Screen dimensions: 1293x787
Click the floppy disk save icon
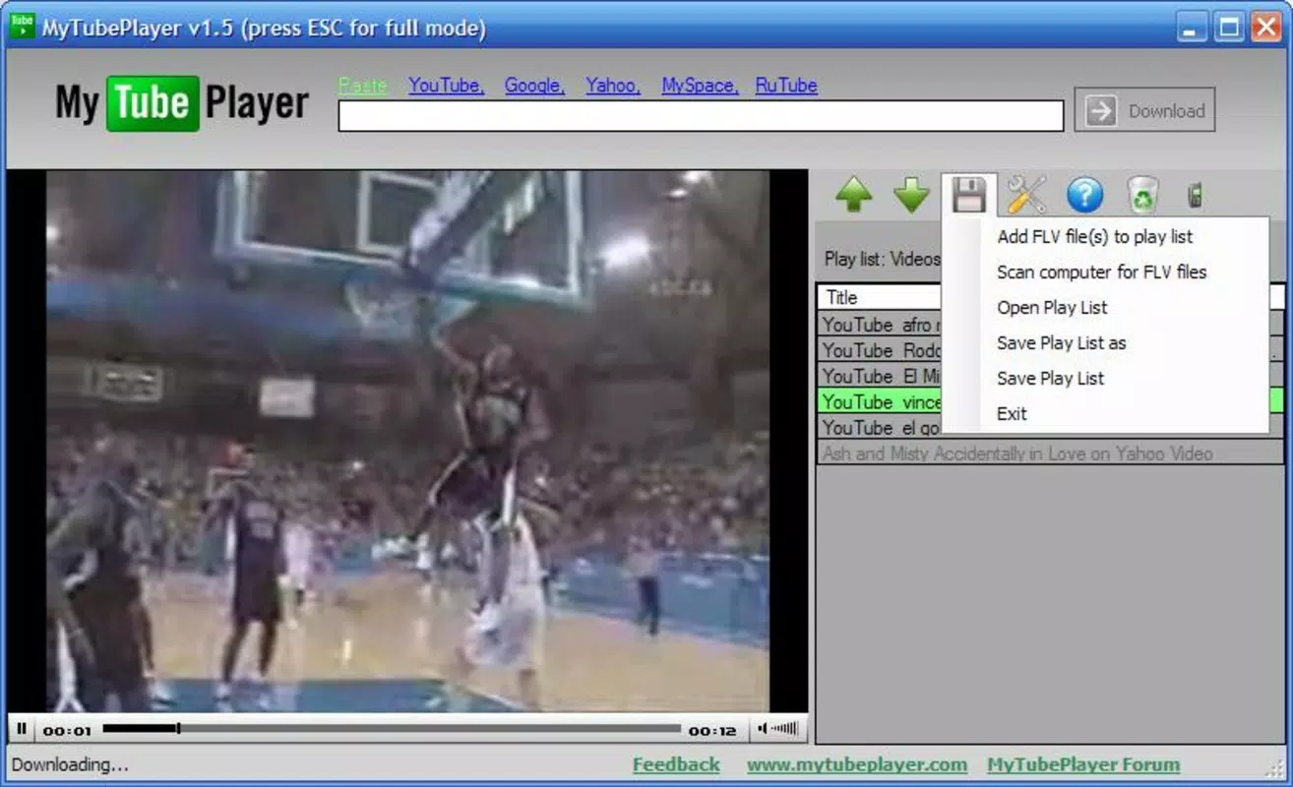(969, 195)
